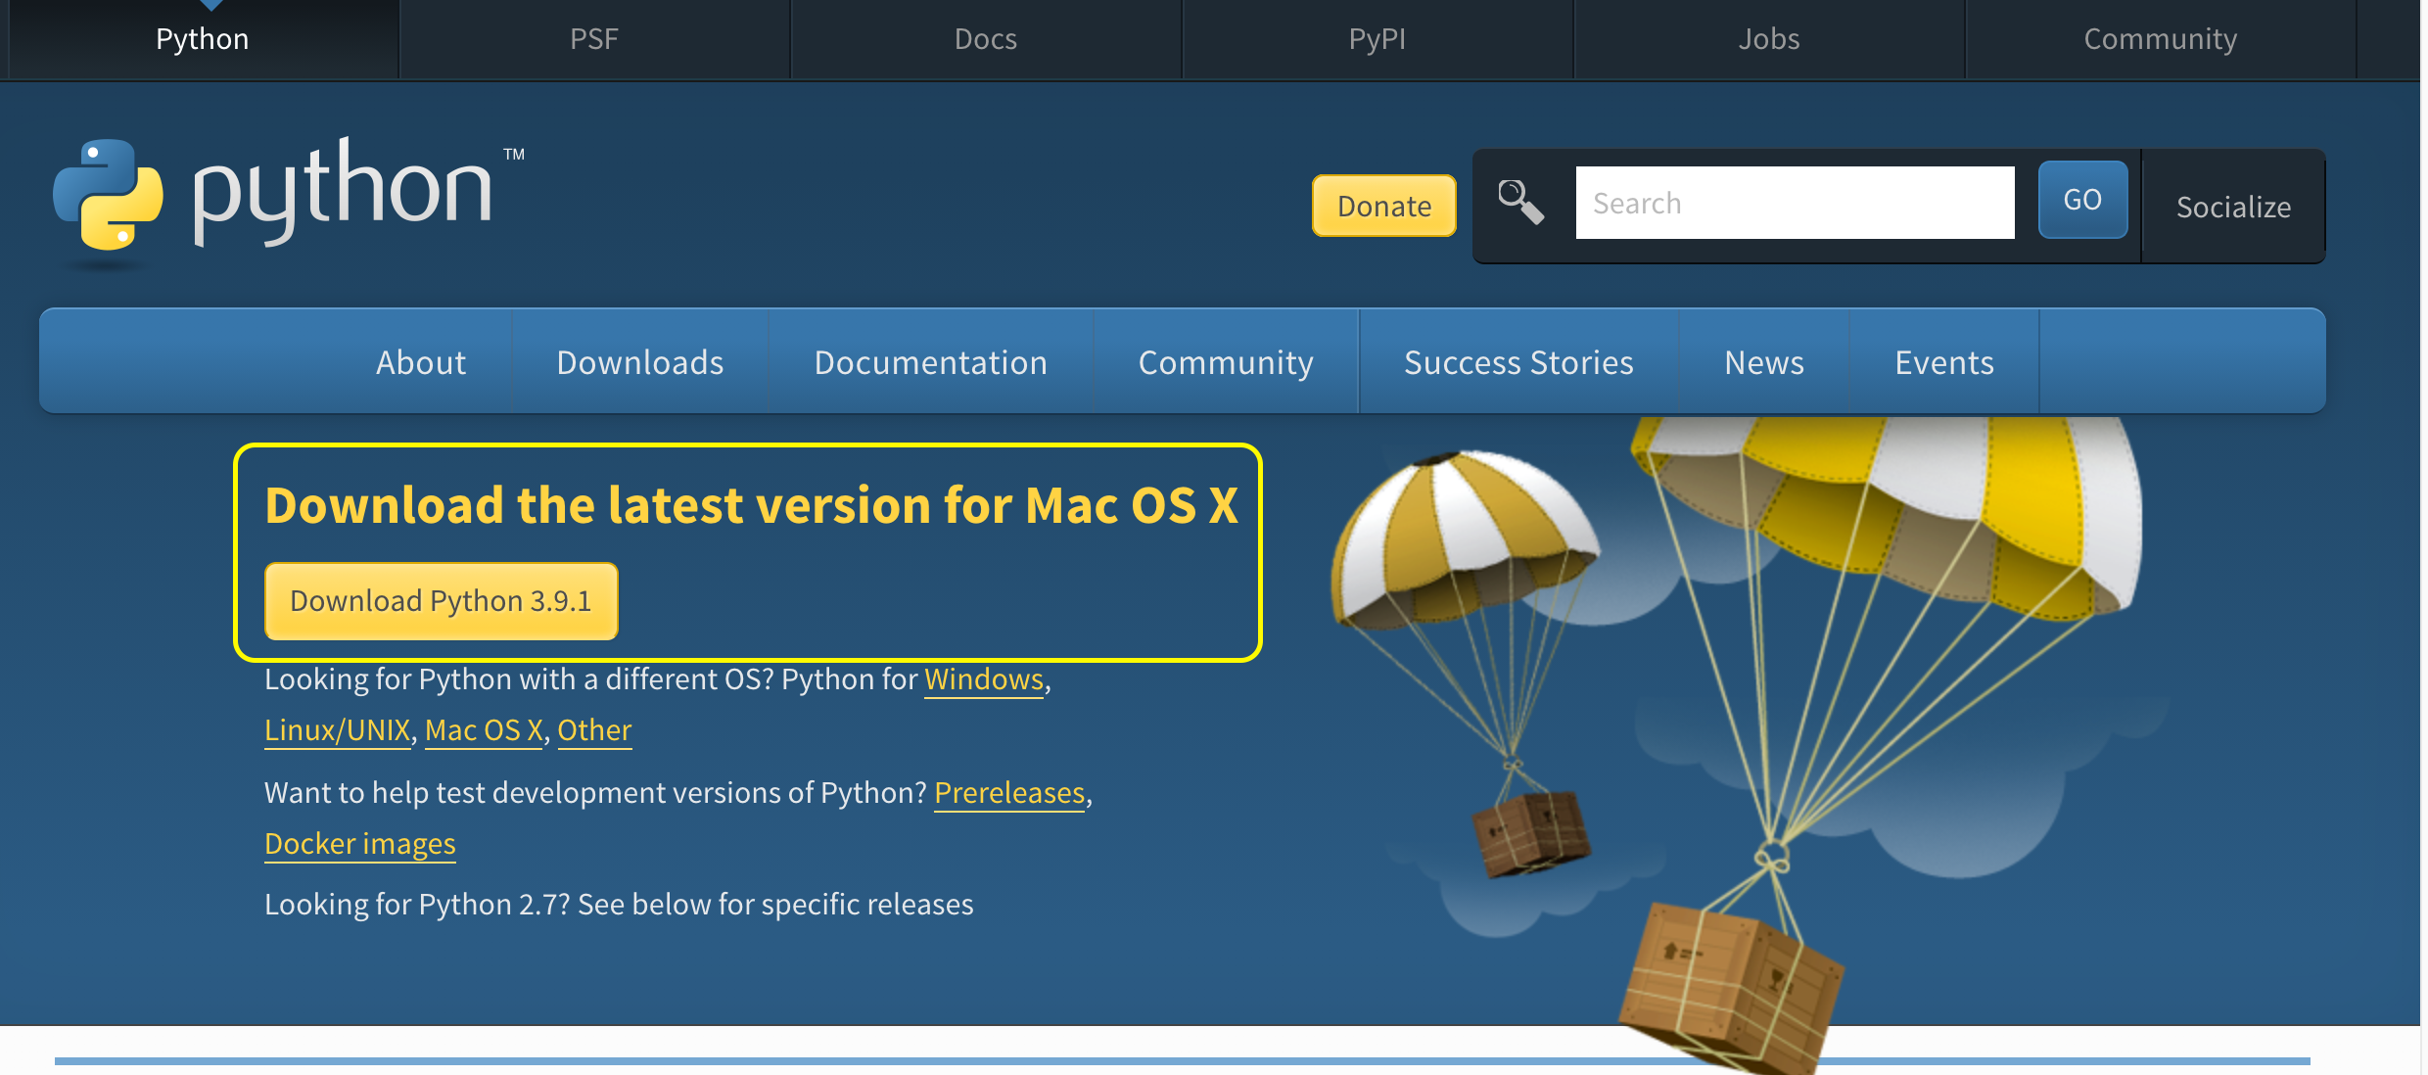Viewport: 2428px width, 1075px height.
Task: Open the Prereleases link
Action: [1008, 792]
